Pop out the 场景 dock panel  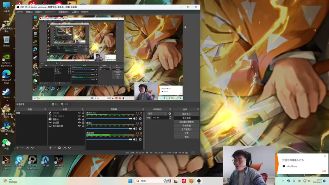pyautogui.click(x=45, y=109)
